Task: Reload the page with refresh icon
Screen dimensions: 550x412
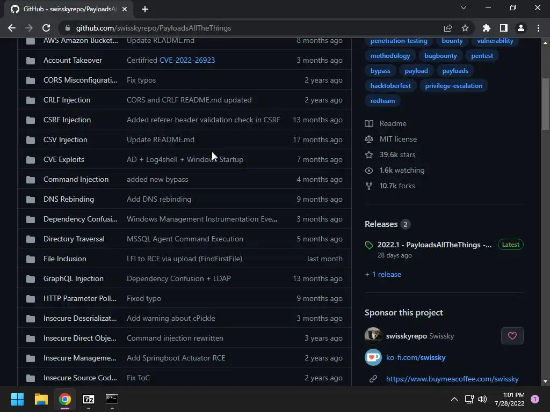Action: click(46, 28)
